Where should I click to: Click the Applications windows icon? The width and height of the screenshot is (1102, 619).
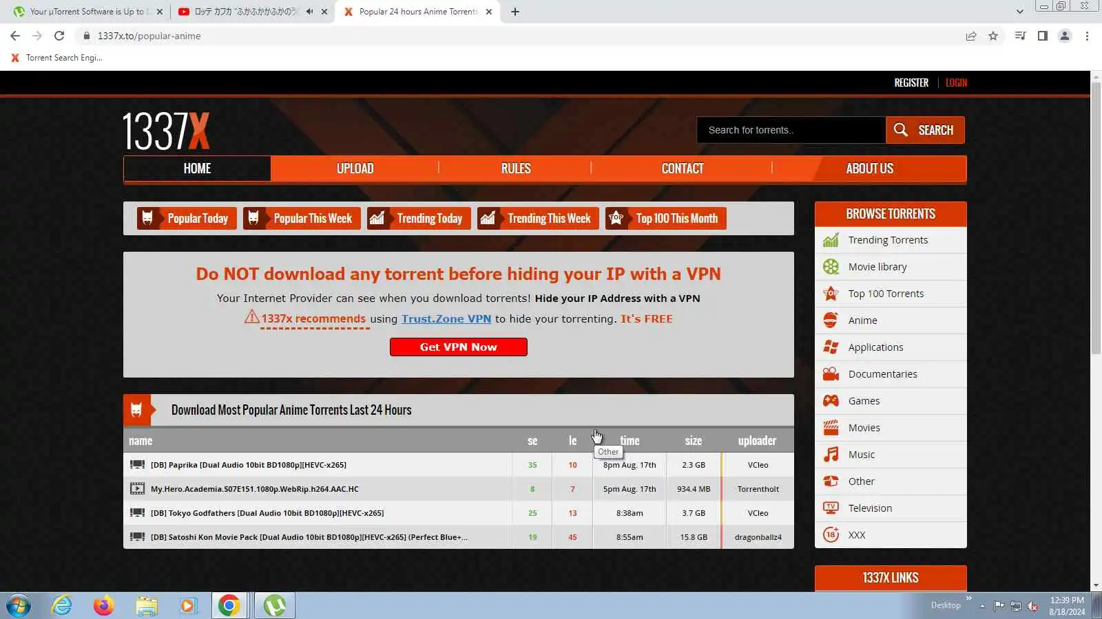(831, 347)
